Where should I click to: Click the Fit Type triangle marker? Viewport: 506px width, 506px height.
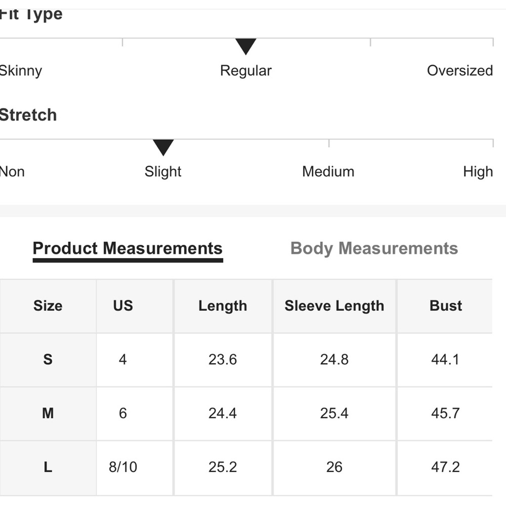[246, 47]
